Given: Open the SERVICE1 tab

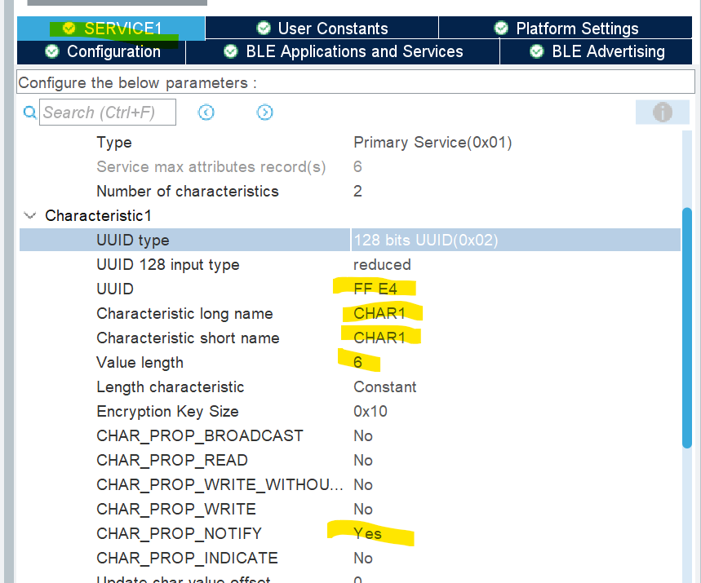Looking at the screenshot, I should (x=111, y=29).
